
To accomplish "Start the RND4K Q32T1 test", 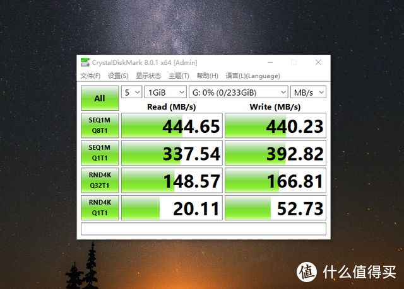I will point(100,180).
